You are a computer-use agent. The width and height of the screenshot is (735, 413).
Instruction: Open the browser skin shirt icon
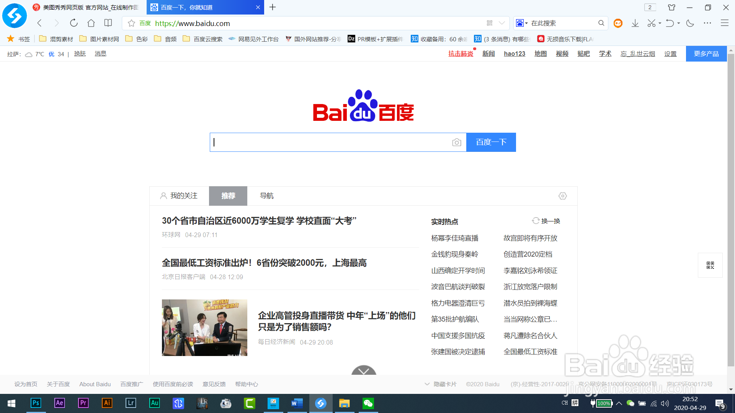(x=671, y=7)
